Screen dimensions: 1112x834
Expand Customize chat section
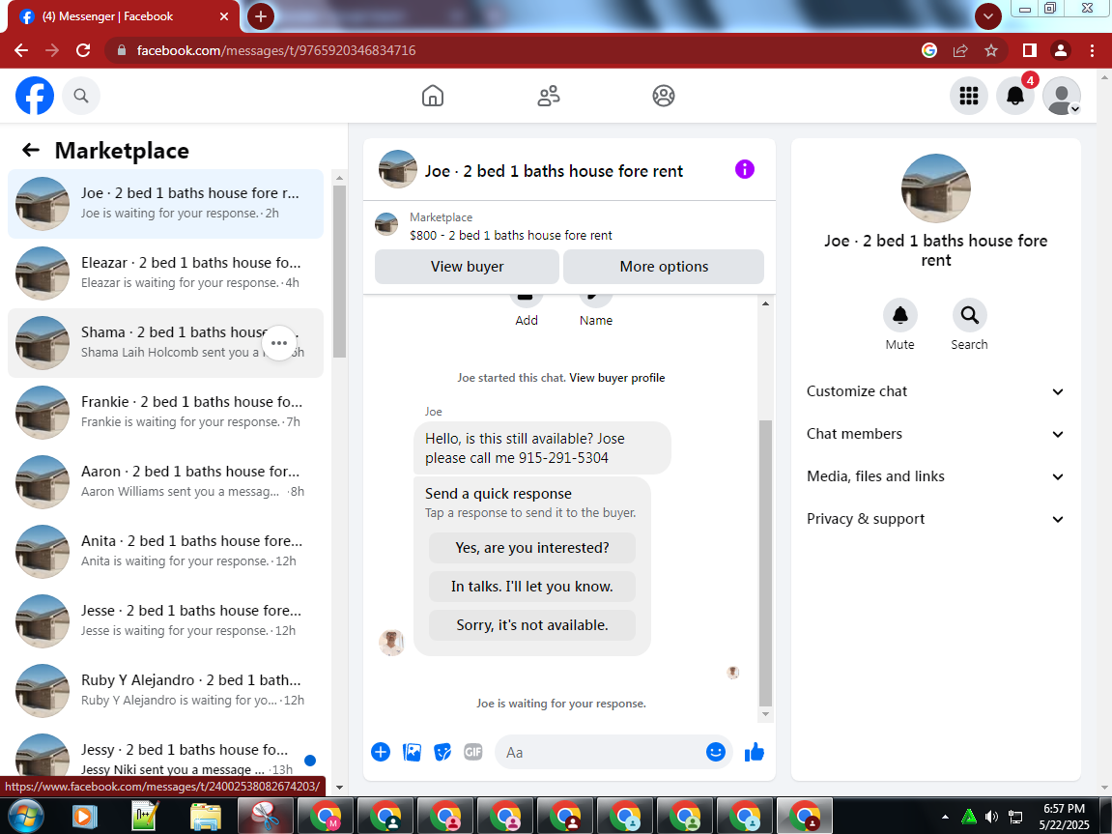click(935, 391)
